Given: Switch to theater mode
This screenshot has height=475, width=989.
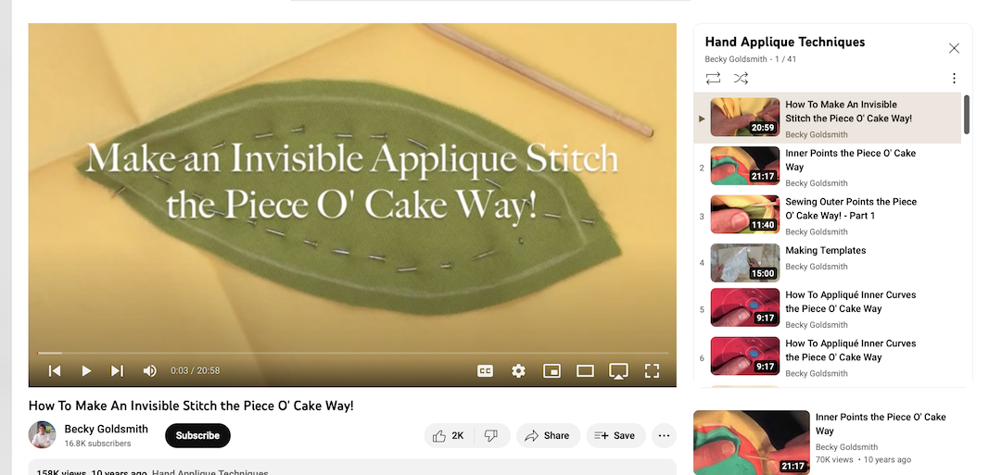Looking at the screenshot, I should (x=585, y=371).
